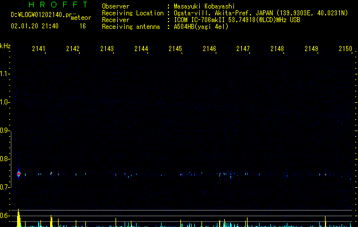Click frequency axis label 1.0
This screenshot has width=358, height=227.
pos(5,102)
